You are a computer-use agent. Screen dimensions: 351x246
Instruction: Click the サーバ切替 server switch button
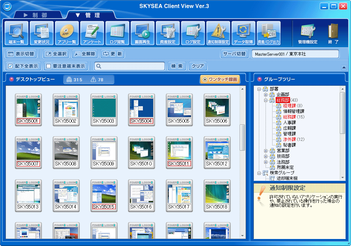coord(235,54)
